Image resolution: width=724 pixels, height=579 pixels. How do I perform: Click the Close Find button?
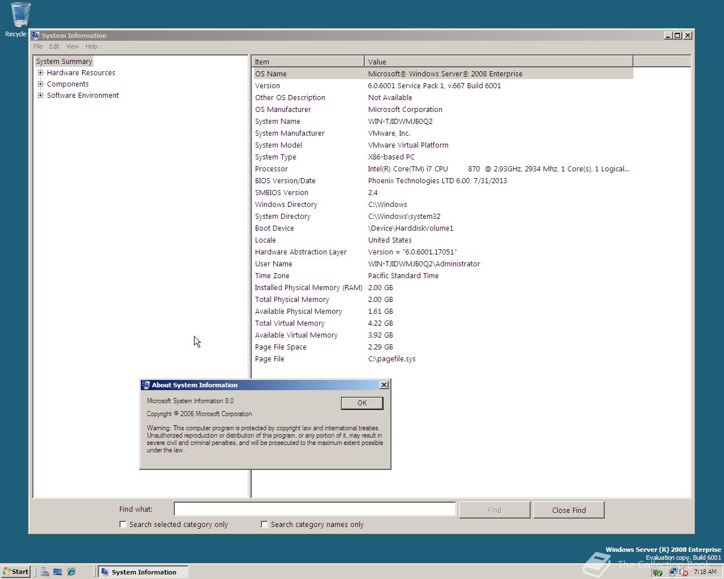568,510
